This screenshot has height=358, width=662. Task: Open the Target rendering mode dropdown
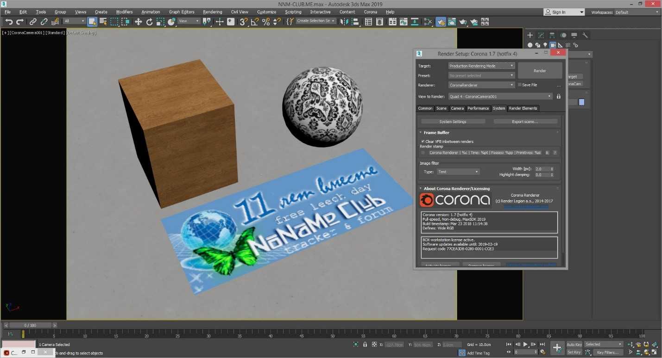(481, 66)
